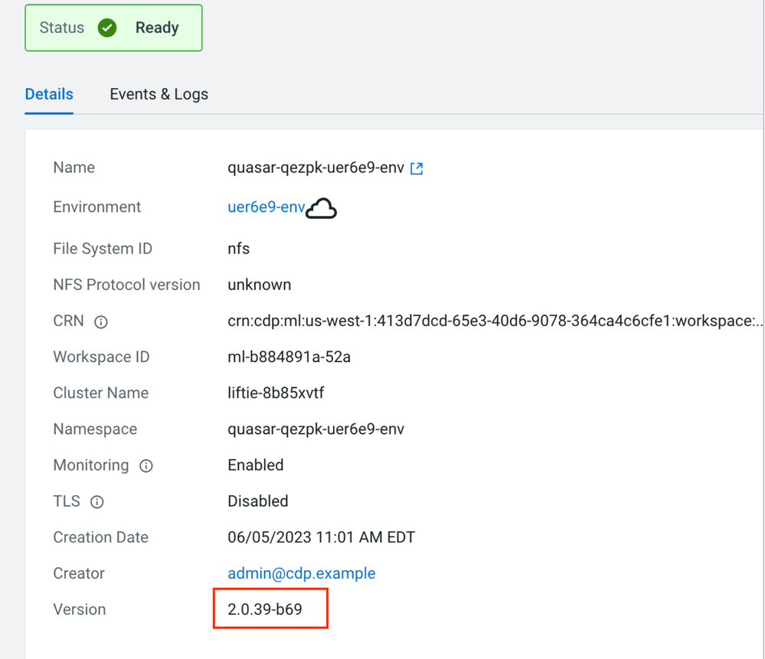Show the Monitoring info tooltip icon
Viewport: 765px width, 659px height.
click(145, 466)
